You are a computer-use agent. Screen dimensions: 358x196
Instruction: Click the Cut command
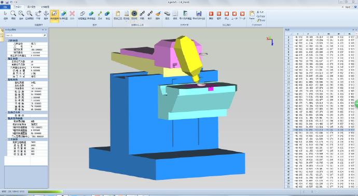pos(260,12)
